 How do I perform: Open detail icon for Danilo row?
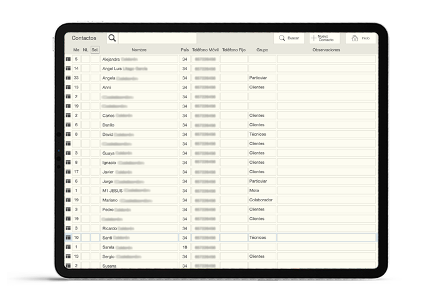click(x=68, y=125)
